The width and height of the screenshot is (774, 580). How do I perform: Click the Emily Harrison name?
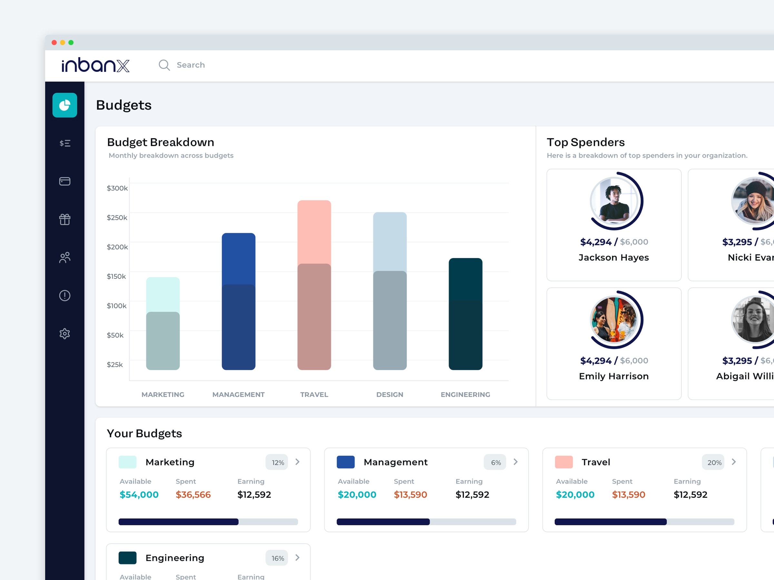tap(614, 376)
